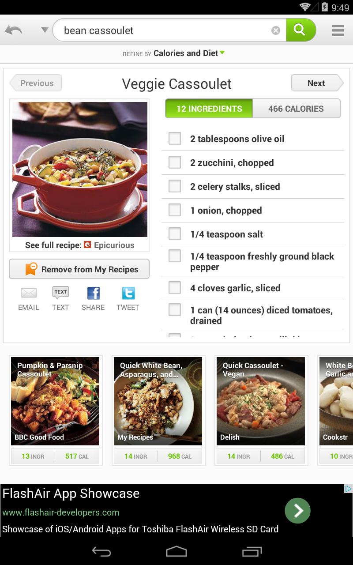
Task: Click Remove from My Recipes button
Action: coord(79,269)
